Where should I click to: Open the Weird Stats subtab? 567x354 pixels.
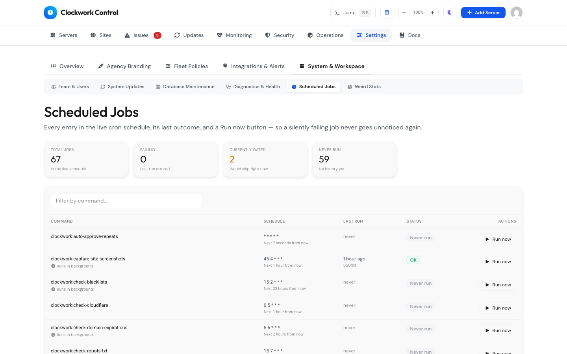[x=364, y=87]
